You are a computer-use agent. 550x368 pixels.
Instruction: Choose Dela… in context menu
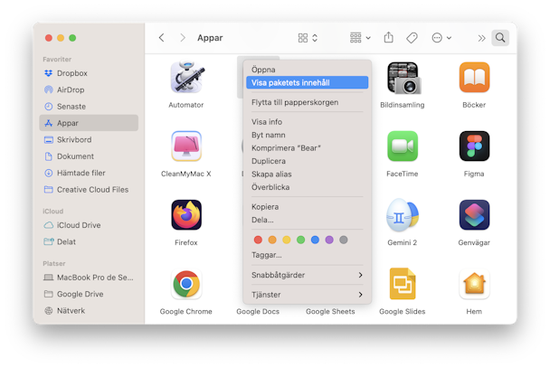click(x=307, y=220)
